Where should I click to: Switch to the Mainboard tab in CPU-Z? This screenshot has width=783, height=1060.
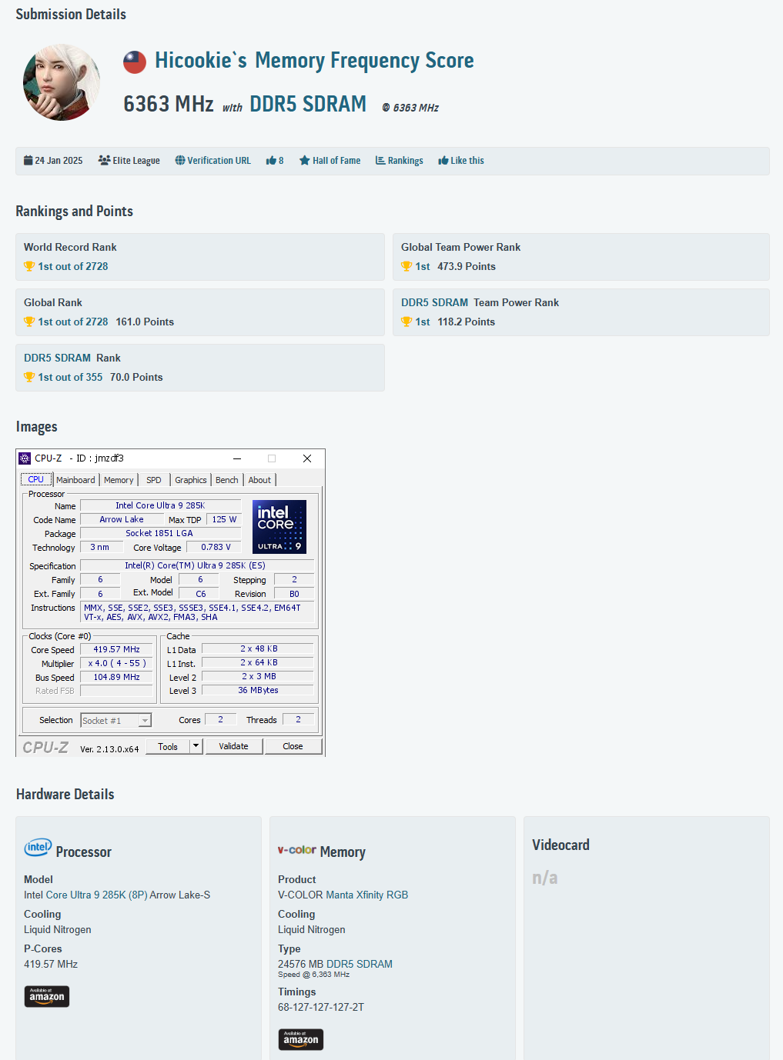(75, 480)
